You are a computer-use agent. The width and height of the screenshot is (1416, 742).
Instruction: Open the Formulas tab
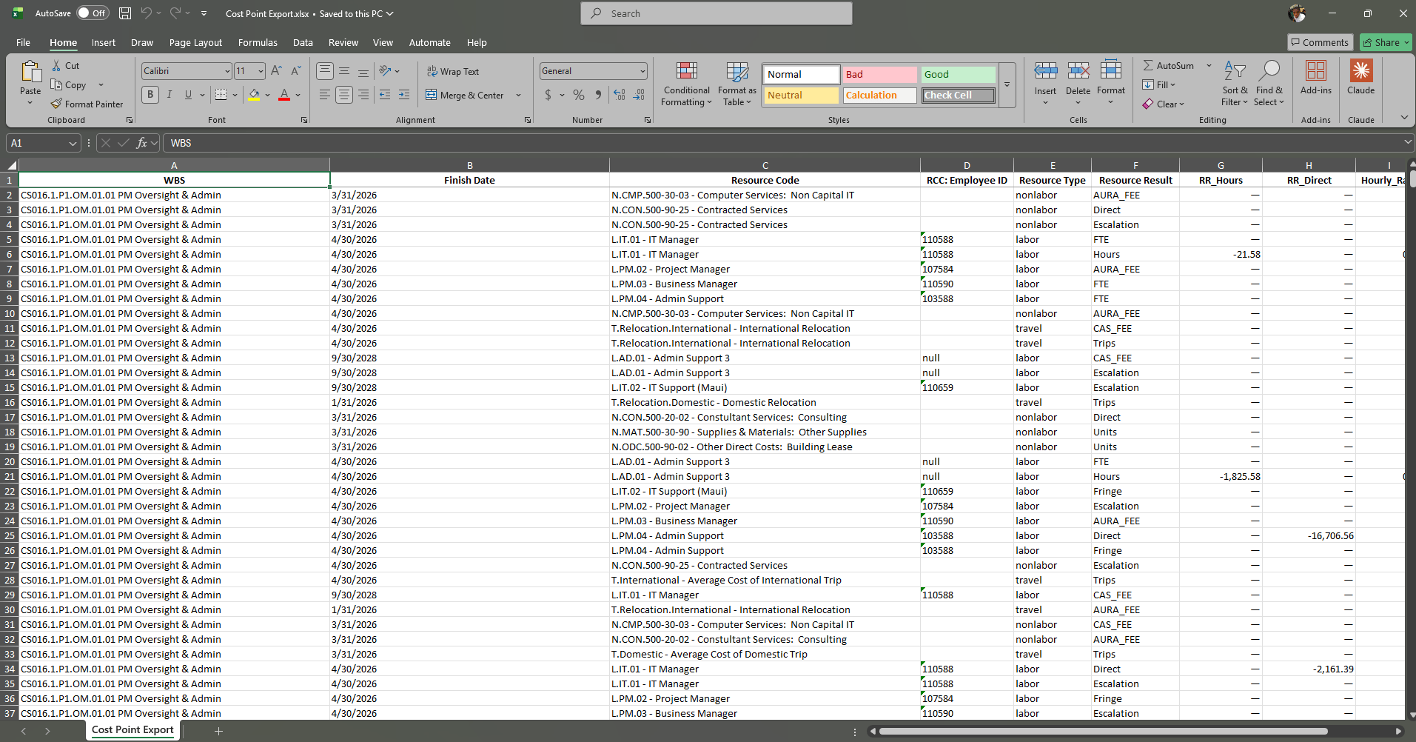[258, 43]
